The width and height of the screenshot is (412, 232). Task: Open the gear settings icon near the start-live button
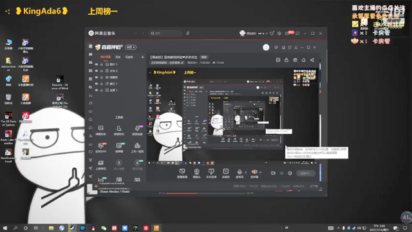(290, 173)
